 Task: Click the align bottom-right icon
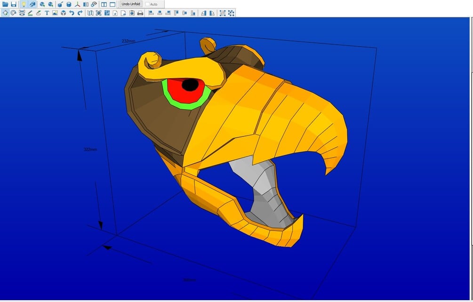pos(168,13)
